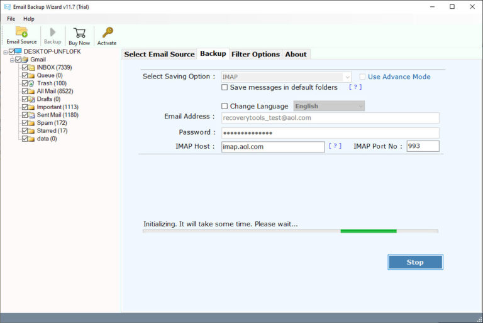Enable Save messages in default folders
This screenshot has height=323, width=483.
pyautogui.click(x=225, y=88)
